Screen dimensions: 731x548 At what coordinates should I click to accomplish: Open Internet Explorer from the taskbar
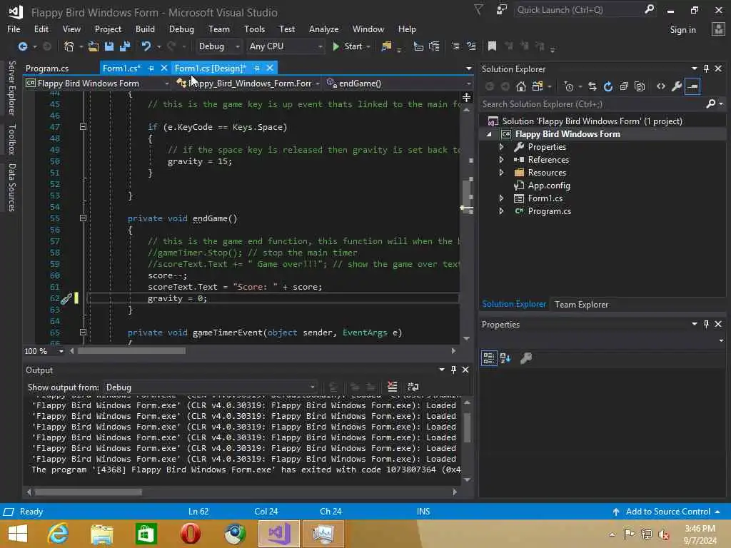tap(58, 534)
